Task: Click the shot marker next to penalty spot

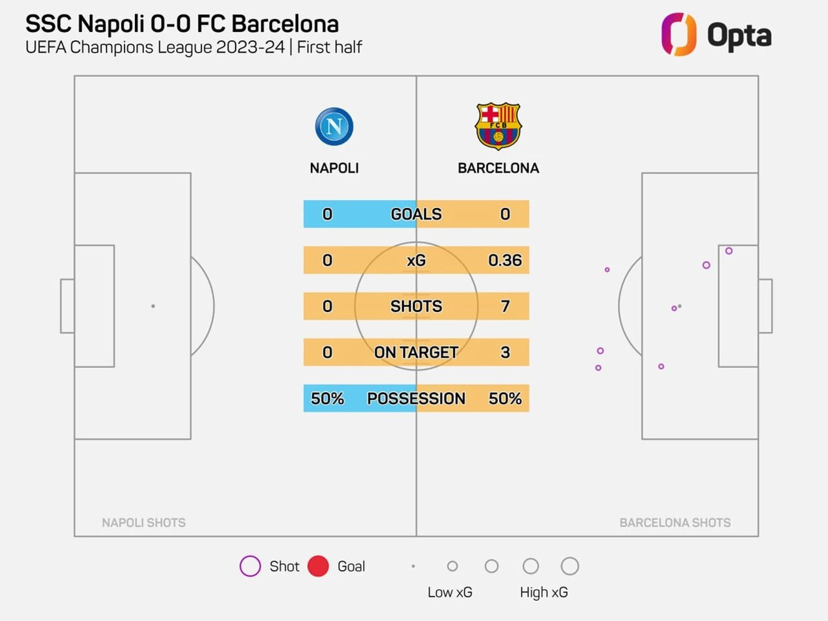Action: 674,309
